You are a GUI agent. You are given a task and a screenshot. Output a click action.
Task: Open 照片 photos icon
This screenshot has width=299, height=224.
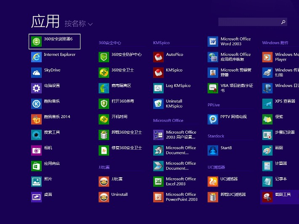click(36, 182)
